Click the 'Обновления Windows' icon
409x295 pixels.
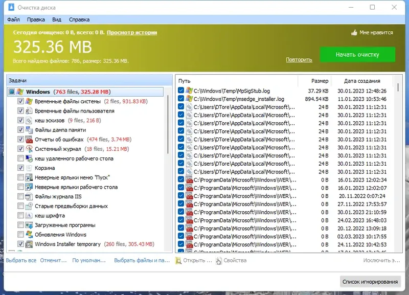click(29, 235)
